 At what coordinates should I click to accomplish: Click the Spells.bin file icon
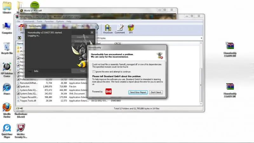tap(18, 86)
